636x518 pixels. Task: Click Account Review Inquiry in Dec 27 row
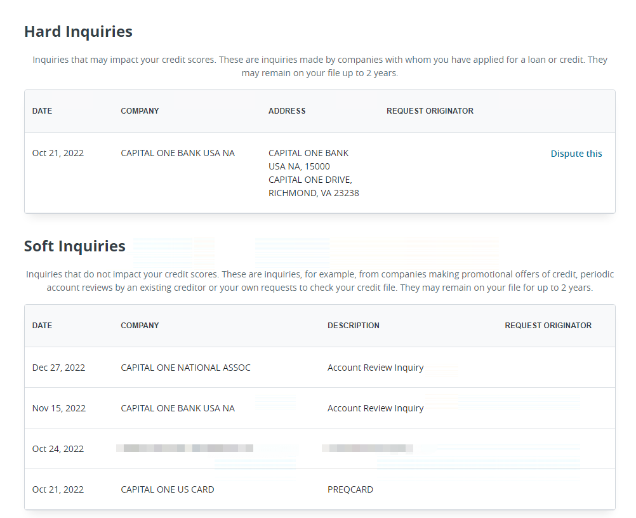(x=376, y=368)
